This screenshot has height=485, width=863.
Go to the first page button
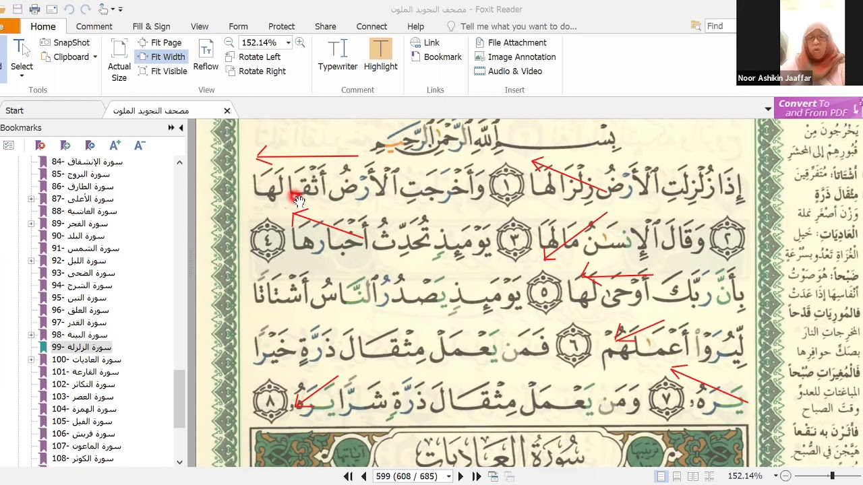(348, 476)
